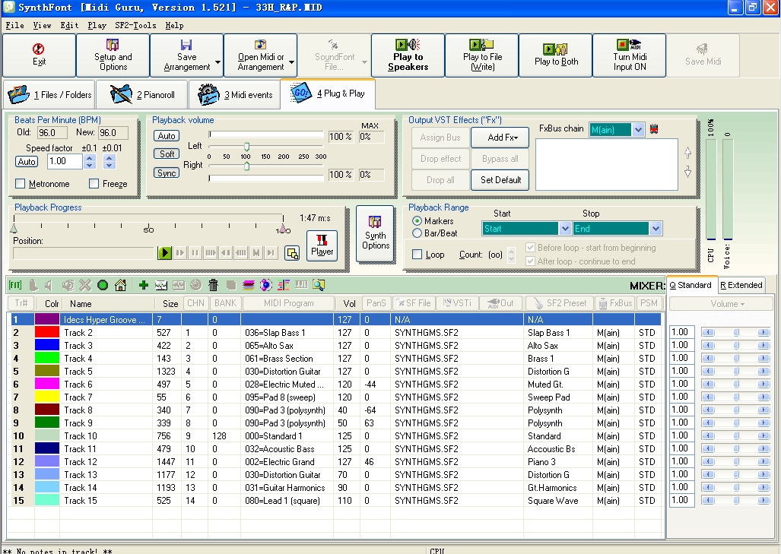Click the house icon in track toolbar
Viewport: 781px width, 554px height.
[120, 286]
